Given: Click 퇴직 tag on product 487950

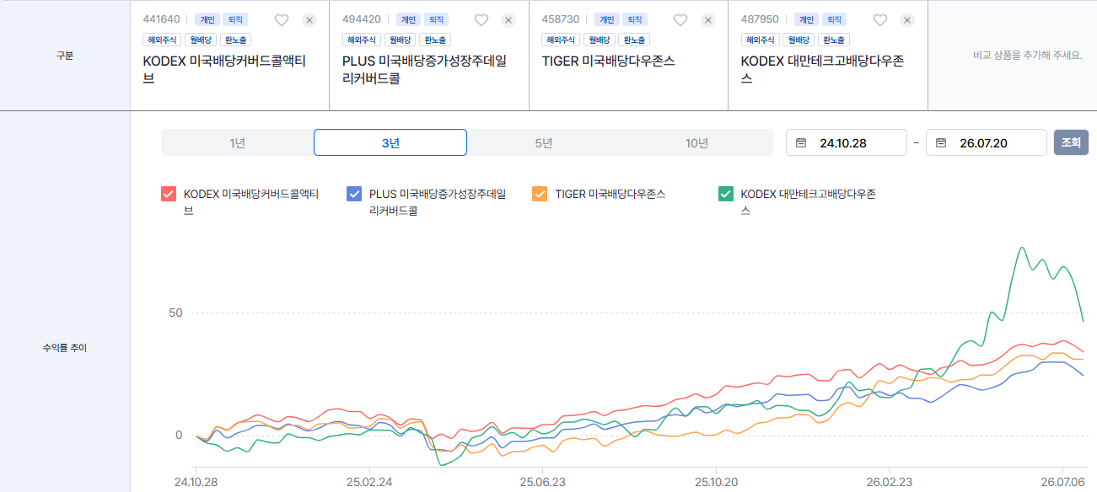Looking at the screenshot, I should click(x=835, y=19).
